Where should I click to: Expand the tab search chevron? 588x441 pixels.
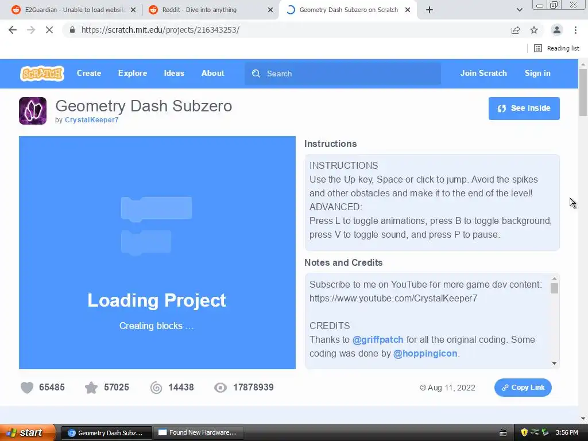pyautogui.click(x=519, y=10)
